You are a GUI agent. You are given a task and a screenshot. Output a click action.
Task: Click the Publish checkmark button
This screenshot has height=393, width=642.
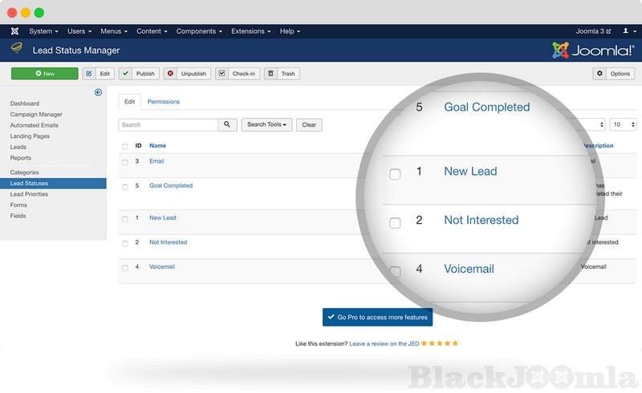(139, 74)
